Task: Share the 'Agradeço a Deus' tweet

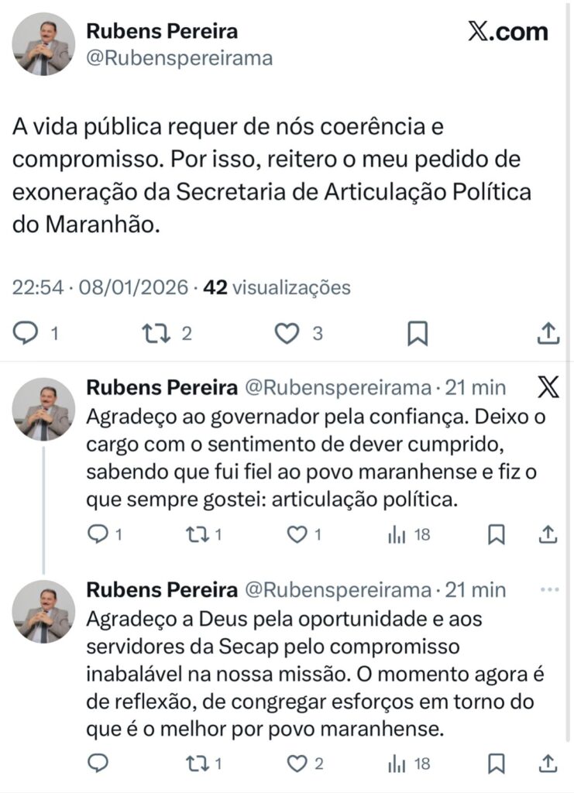Action: [548, 764]
